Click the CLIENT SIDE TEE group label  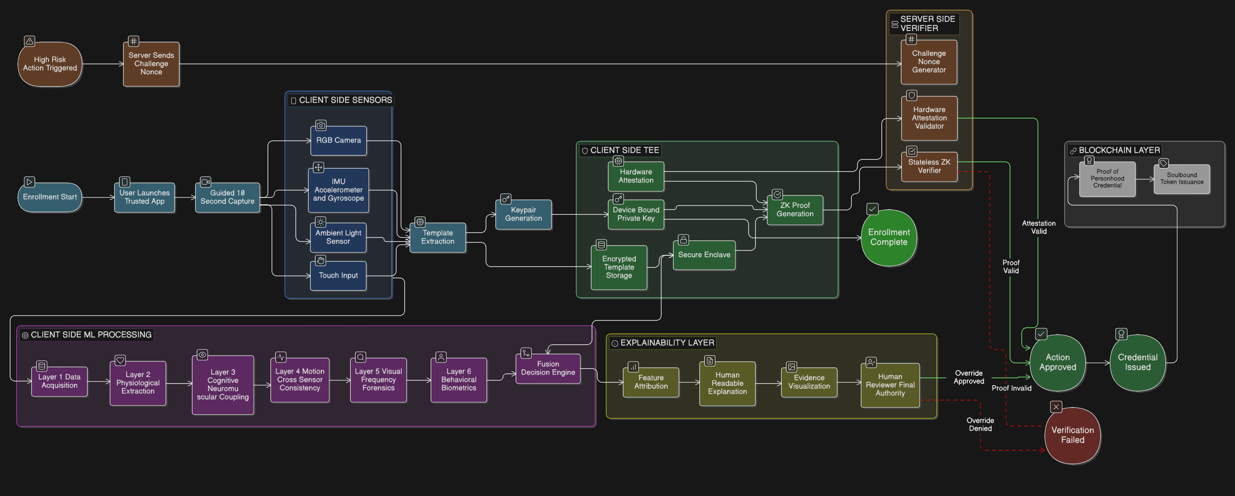tap(624, 150)
